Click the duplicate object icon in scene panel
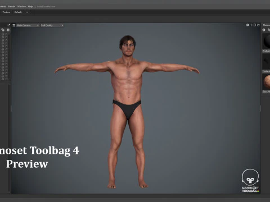270x202 pixels. click(x=3, y=30)
